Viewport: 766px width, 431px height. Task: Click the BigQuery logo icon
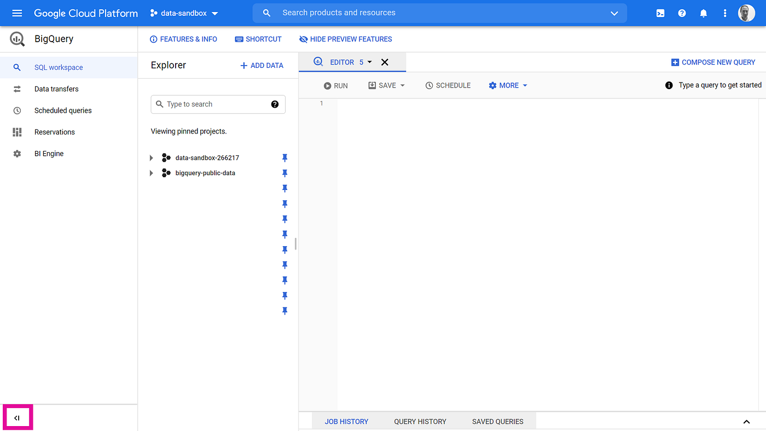[16, 38]
